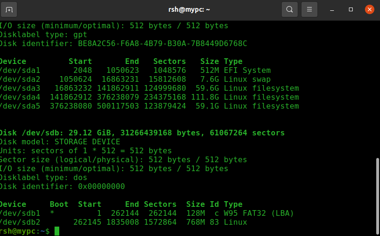The width and height of the screenshot is (380, 236).
Task: Maximize the terminal window
Action: coord(351,9)
